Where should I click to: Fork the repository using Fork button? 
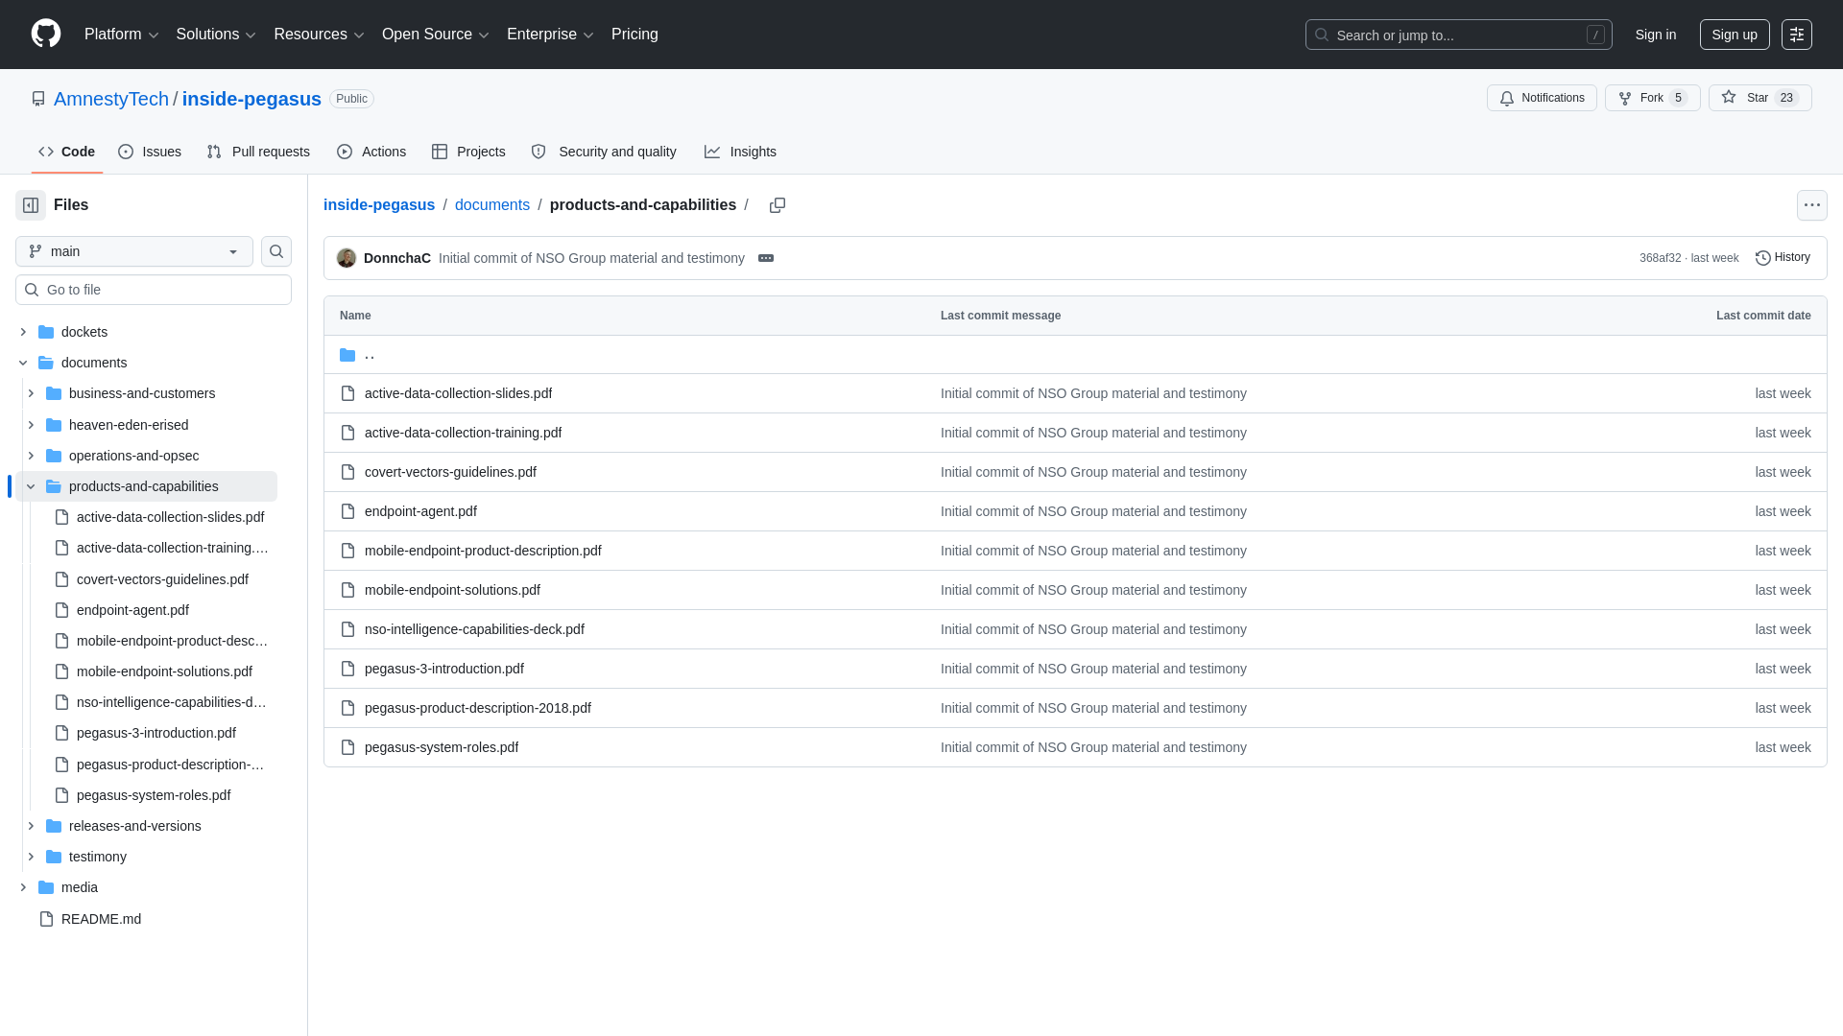pyautogui.click(x=1652, y=98)
